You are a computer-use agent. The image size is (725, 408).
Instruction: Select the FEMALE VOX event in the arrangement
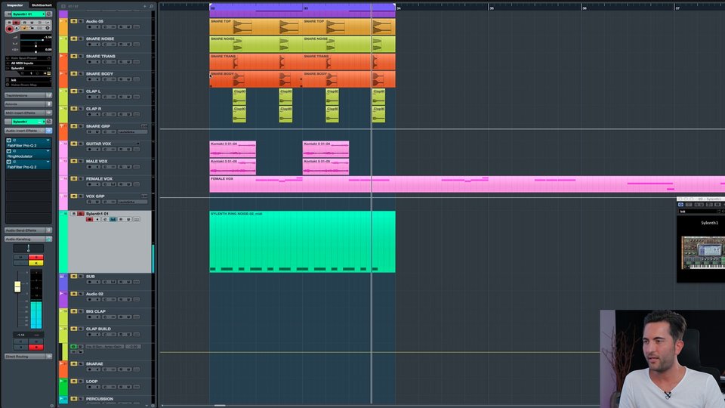click(467, 184)
